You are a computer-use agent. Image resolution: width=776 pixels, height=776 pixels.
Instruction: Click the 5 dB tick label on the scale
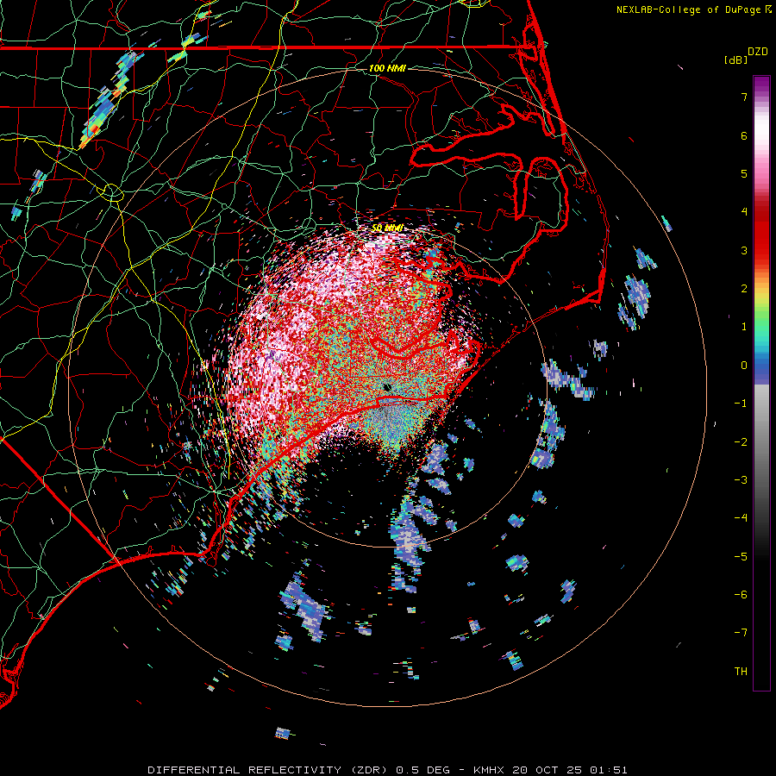click(x=744, y=173)
